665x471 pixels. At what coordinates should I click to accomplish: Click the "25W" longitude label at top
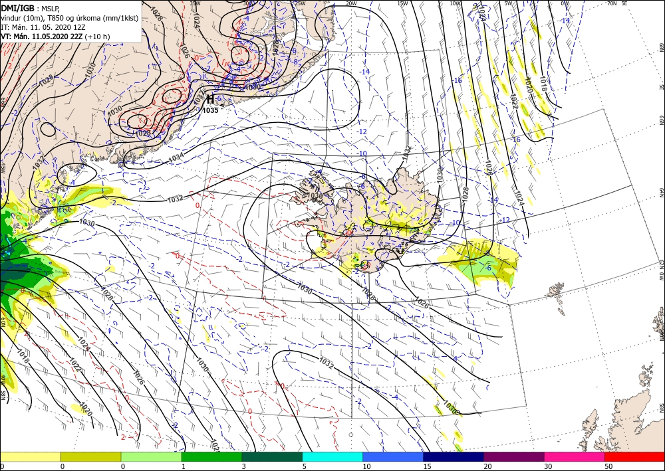[x=300, y=3]
